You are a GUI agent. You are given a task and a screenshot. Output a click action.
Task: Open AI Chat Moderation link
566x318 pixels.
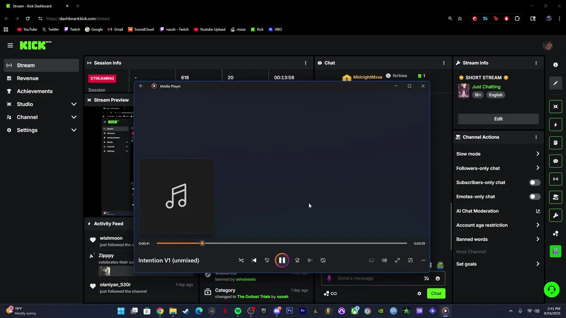(x=498, y=211)
